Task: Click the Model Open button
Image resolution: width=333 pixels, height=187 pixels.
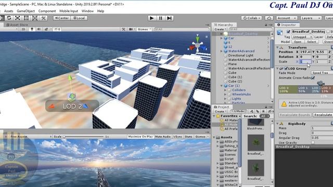Action: [x=298, y=42]
